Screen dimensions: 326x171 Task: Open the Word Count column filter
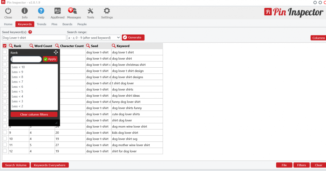[x=32, y=46]
